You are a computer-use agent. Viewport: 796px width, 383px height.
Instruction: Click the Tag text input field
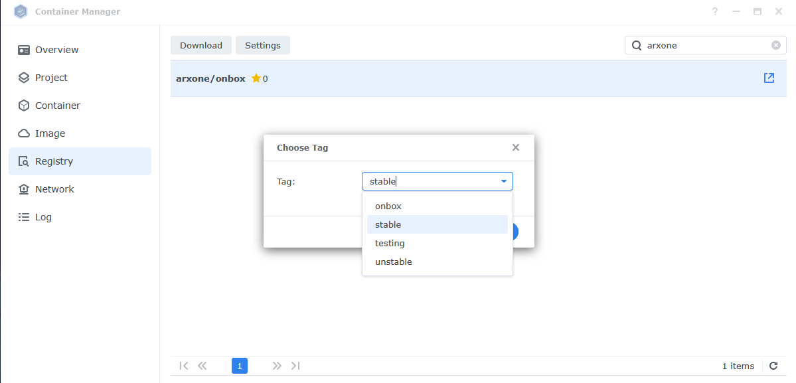tap(428, 181)
